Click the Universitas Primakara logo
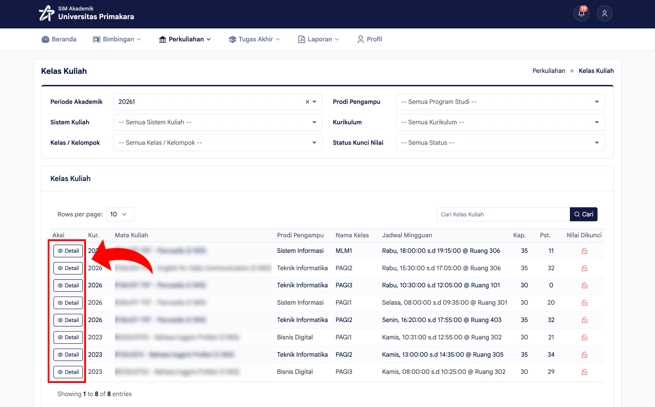 point(86,13)
